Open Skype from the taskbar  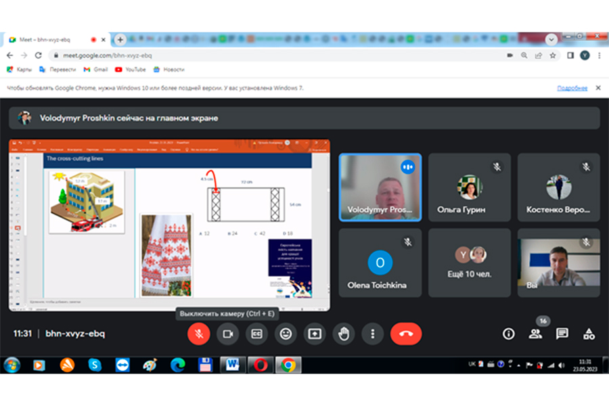tap(95, 365)
